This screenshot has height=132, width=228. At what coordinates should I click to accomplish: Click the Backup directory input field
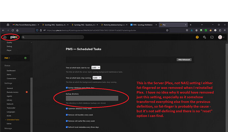click(x=92, y=98)
